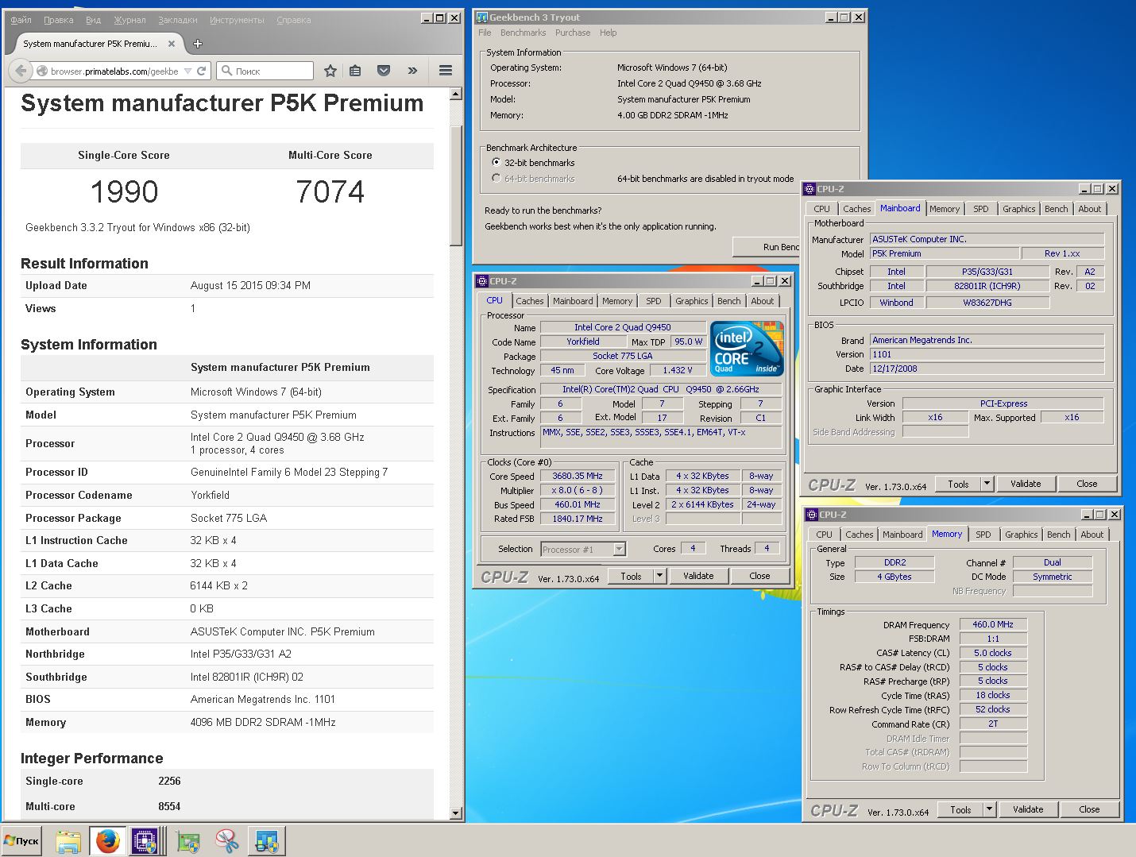The height and width of the screenshot is (857, 1136).
Task: Open Geekbench Benchmarks menu
Action: pyautogui.click(x=523, y=33)
